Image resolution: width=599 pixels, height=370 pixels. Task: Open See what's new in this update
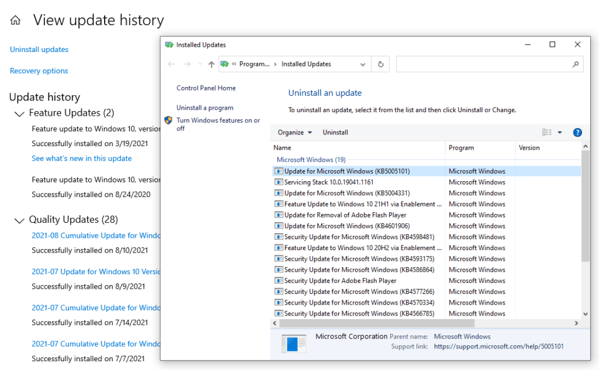click(x=81, y=158)
